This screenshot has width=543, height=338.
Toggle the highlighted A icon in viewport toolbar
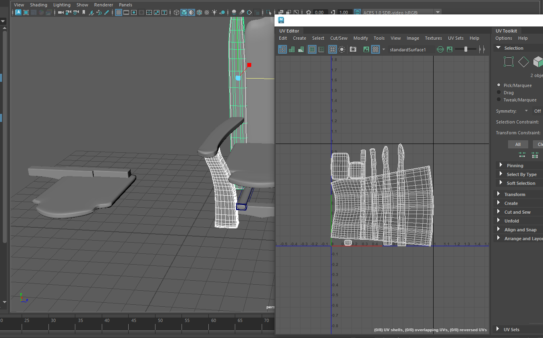click(18, 12)
